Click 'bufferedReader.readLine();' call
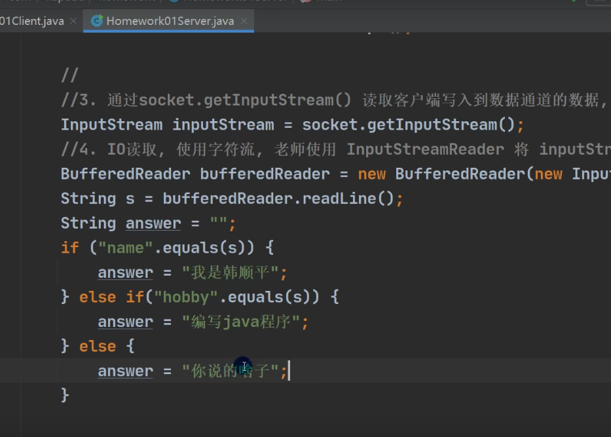Screen dimensions: 611x437 (x=283, y=199)
